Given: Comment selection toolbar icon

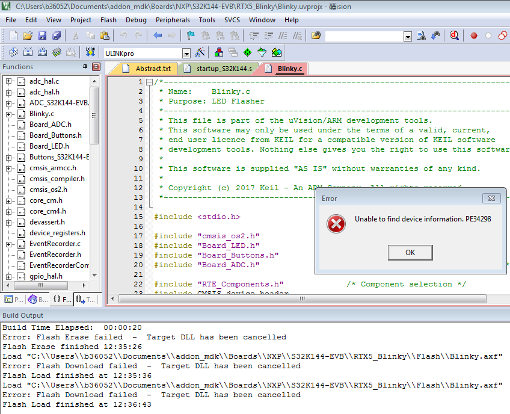Looking at the screenshot, I should tap(283, 35).
